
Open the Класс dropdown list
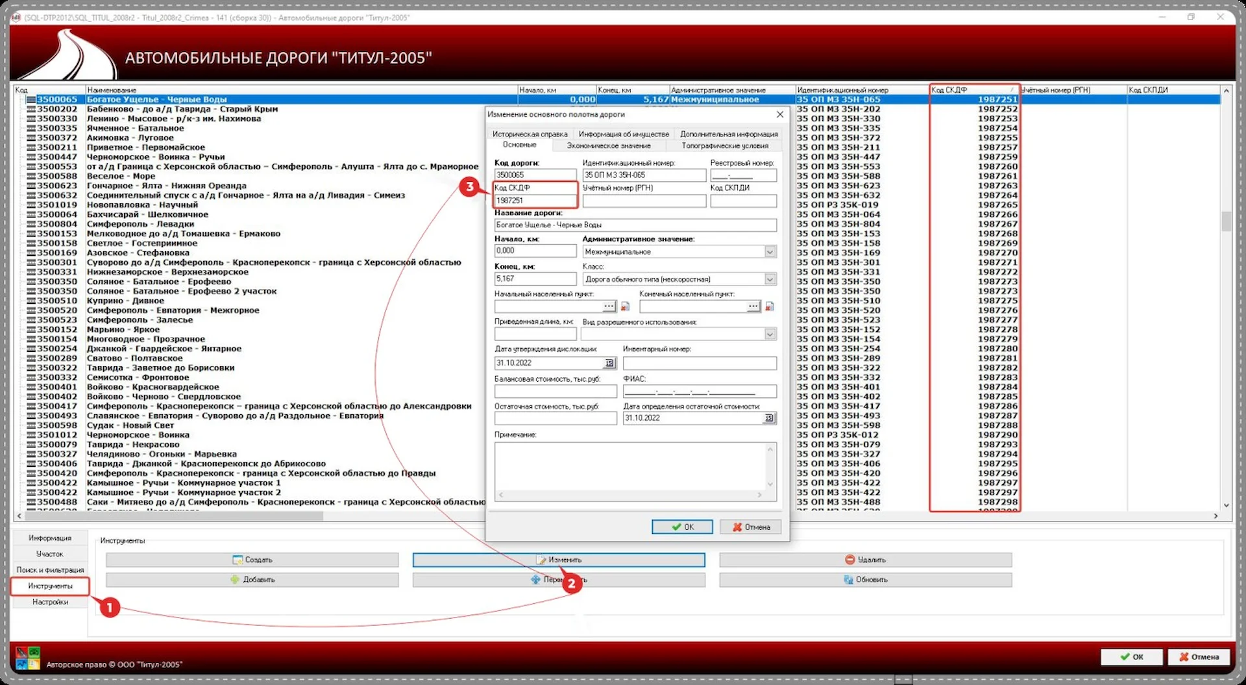click(770, 280)
